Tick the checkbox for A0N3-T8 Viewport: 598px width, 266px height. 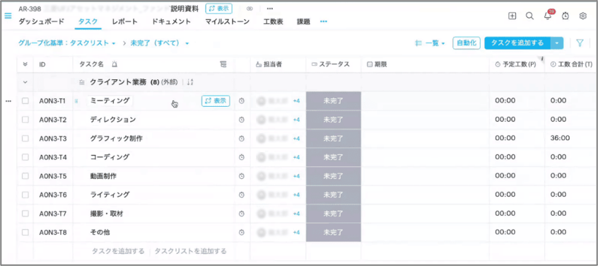click(x=25, y=232)
